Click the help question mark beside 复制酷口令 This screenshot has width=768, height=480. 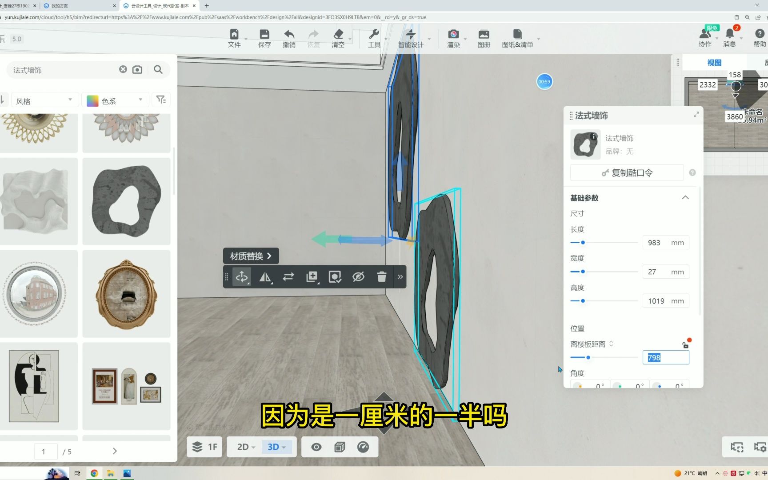coord(692,172)
